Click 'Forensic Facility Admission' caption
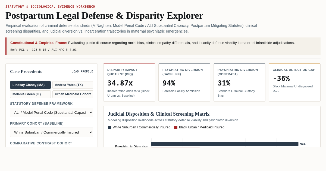Viewport: 326px width, 171px height. (181, 91)
